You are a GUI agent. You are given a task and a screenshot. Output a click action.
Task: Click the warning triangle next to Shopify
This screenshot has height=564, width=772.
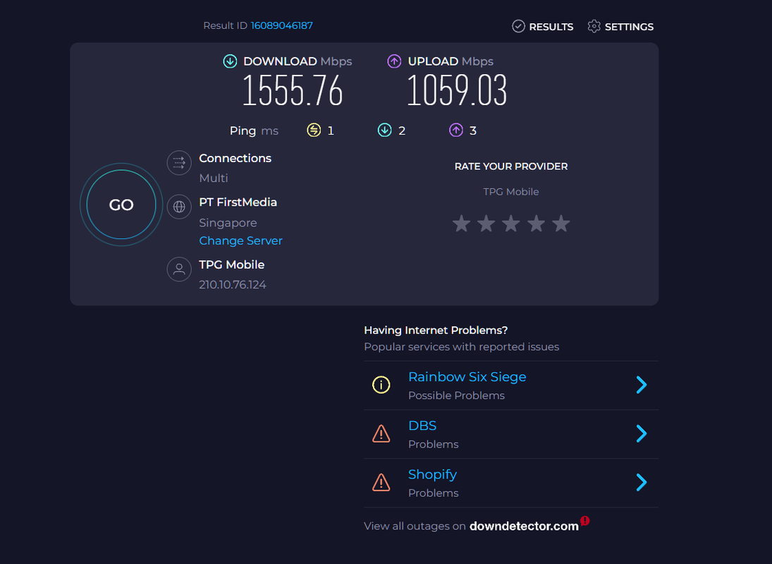coord(381,482)
